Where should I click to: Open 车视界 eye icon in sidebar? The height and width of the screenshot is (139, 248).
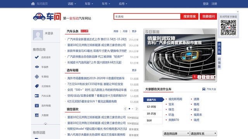coord(37,67)
